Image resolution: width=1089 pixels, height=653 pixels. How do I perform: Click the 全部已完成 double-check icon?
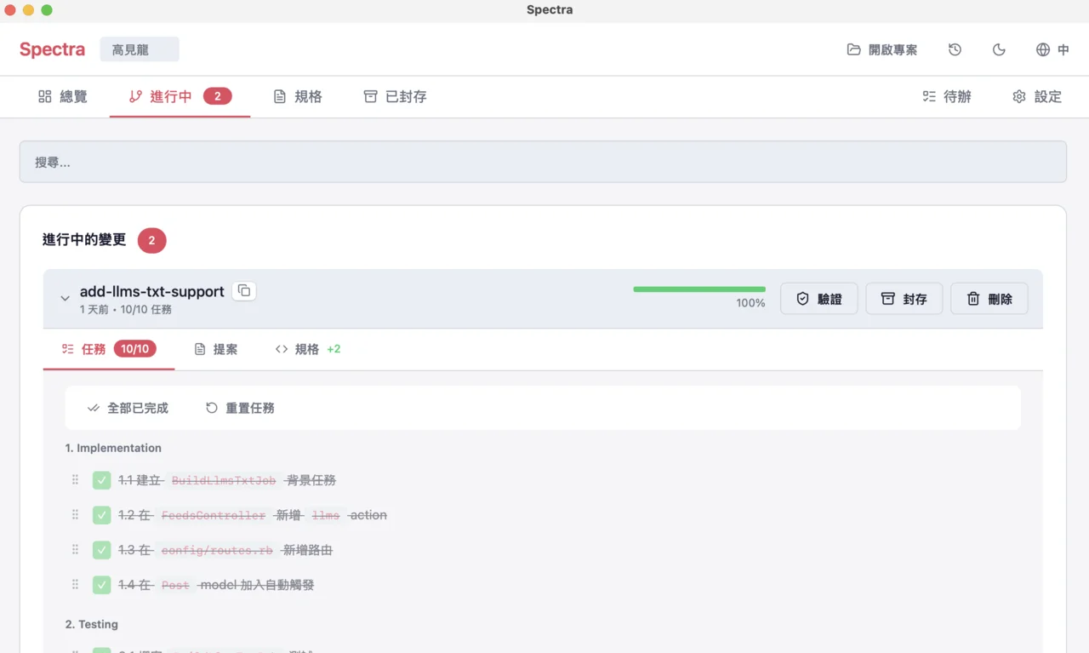(x=94, y=408)
